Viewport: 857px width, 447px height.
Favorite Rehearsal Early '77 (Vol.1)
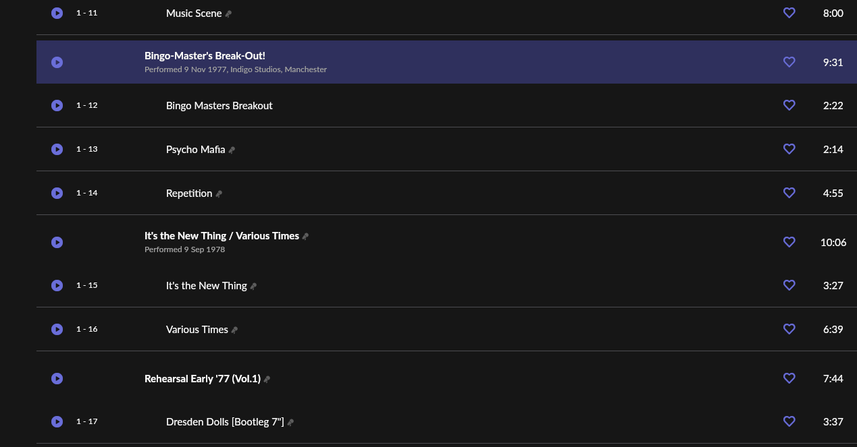(789, 378)
